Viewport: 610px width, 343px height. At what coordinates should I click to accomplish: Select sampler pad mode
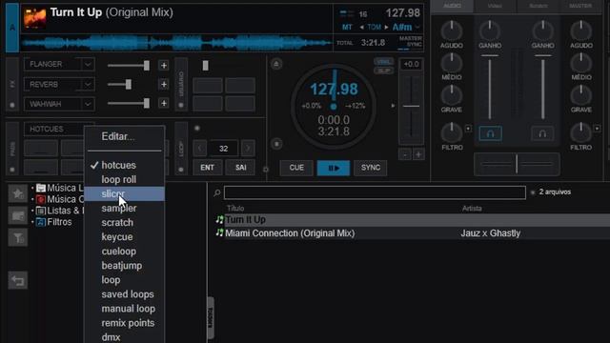[x=119, y=209]
